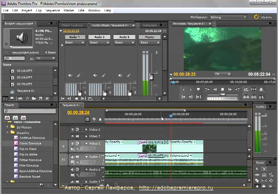Open Master automation Read dropdown
The image size is (278, 194).
coord(150,43)
